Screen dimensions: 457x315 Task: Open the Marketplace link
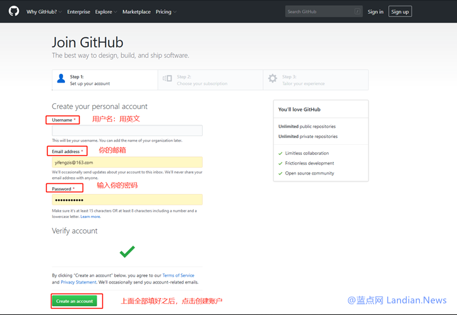136,11
